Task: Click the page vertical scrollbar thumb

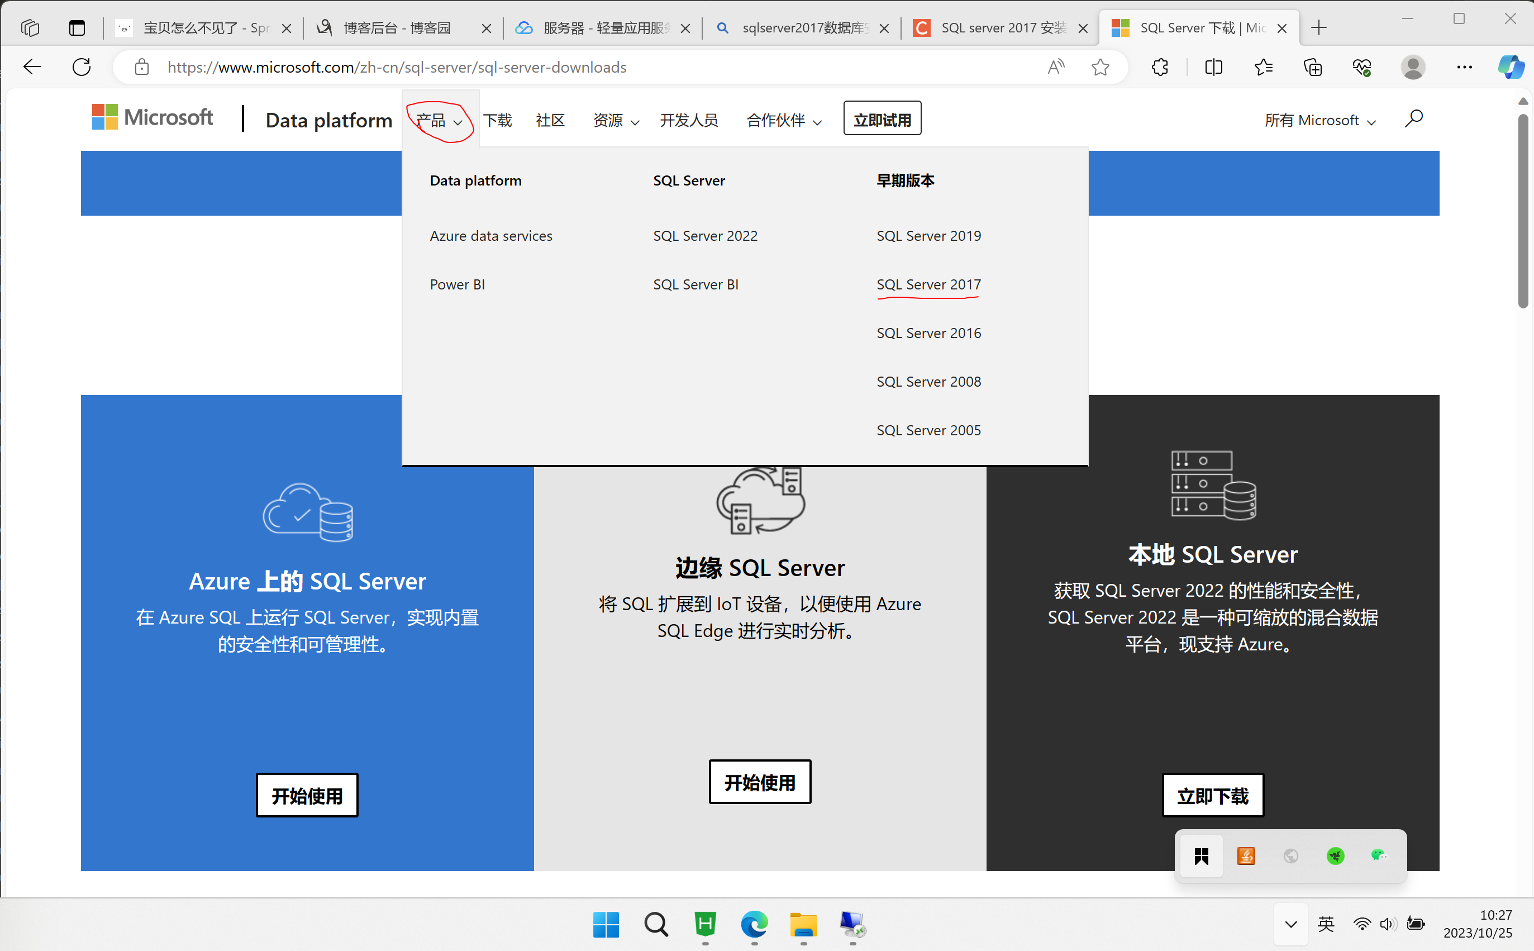Action: coord(1523,211)
